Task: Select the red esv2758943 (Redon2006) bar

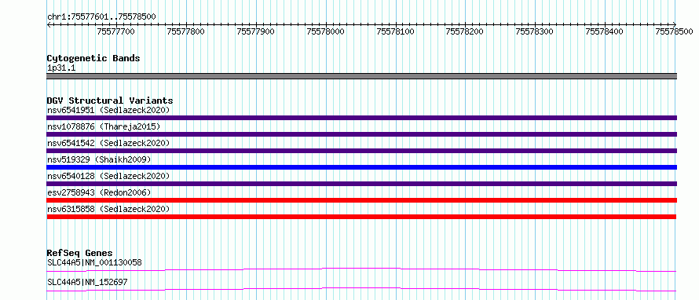Action: 361,200
